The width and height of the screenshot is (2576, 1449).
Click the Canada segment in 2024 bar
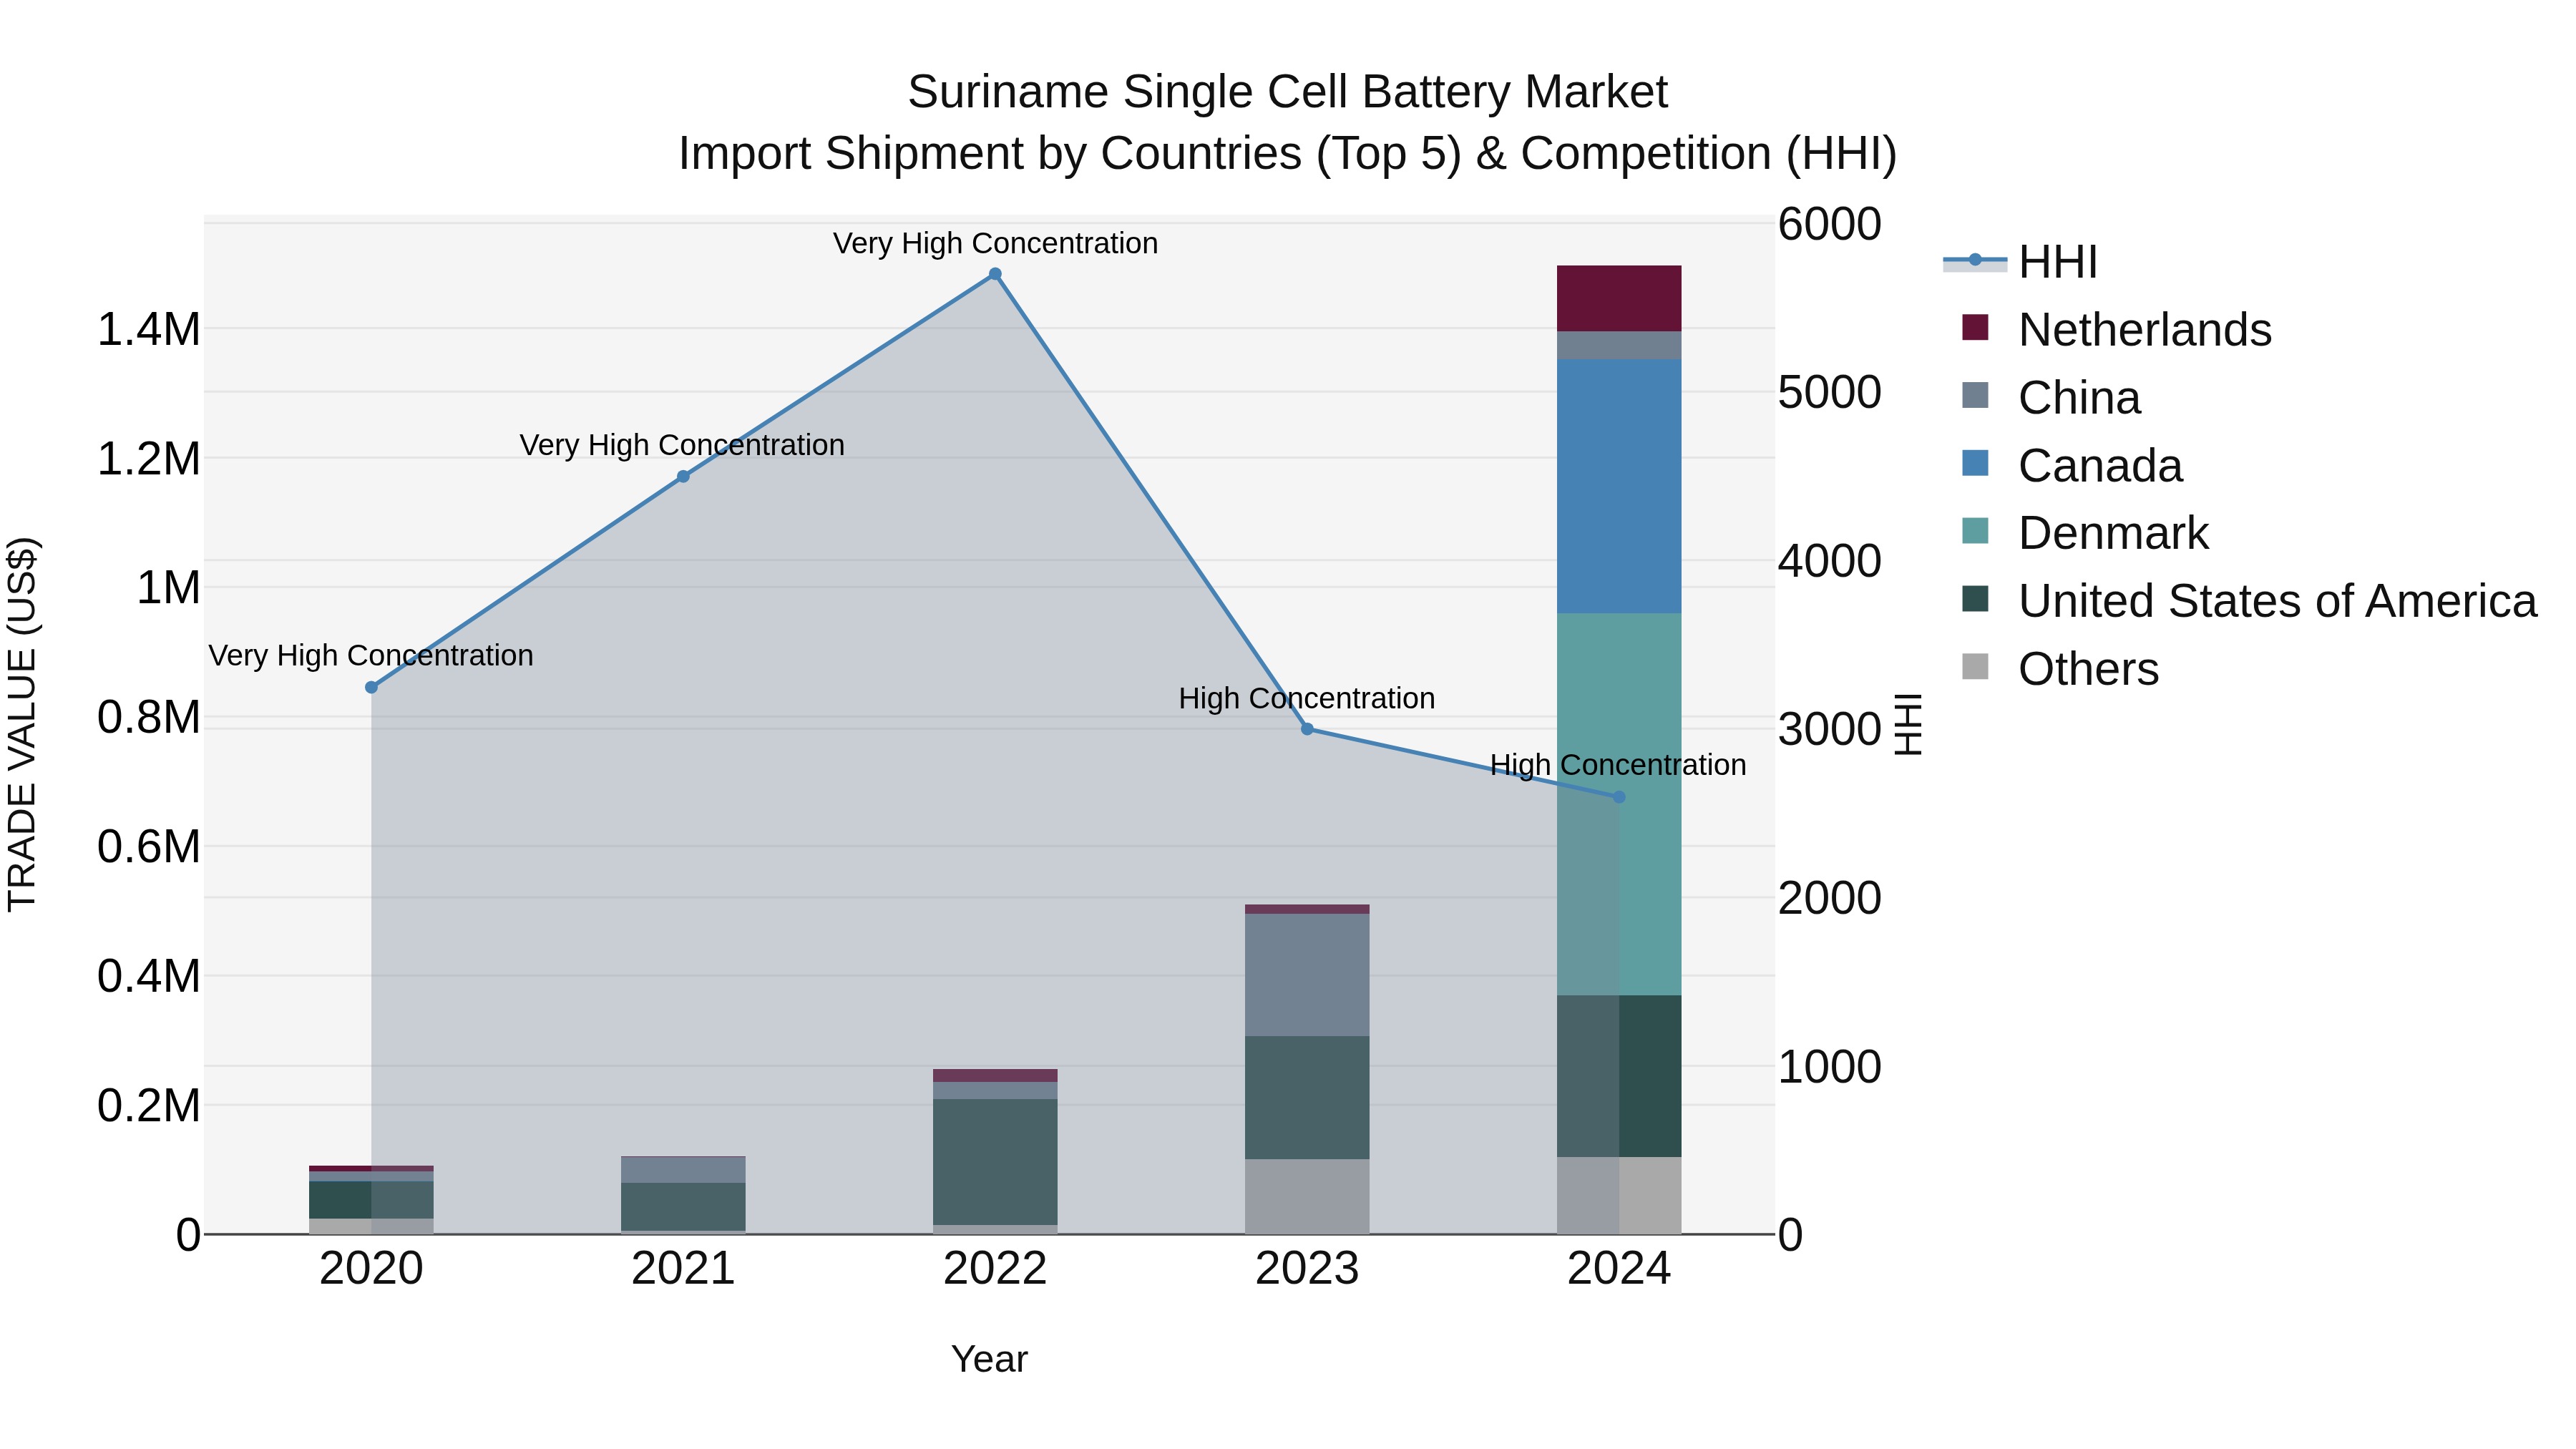[1619, 486]
